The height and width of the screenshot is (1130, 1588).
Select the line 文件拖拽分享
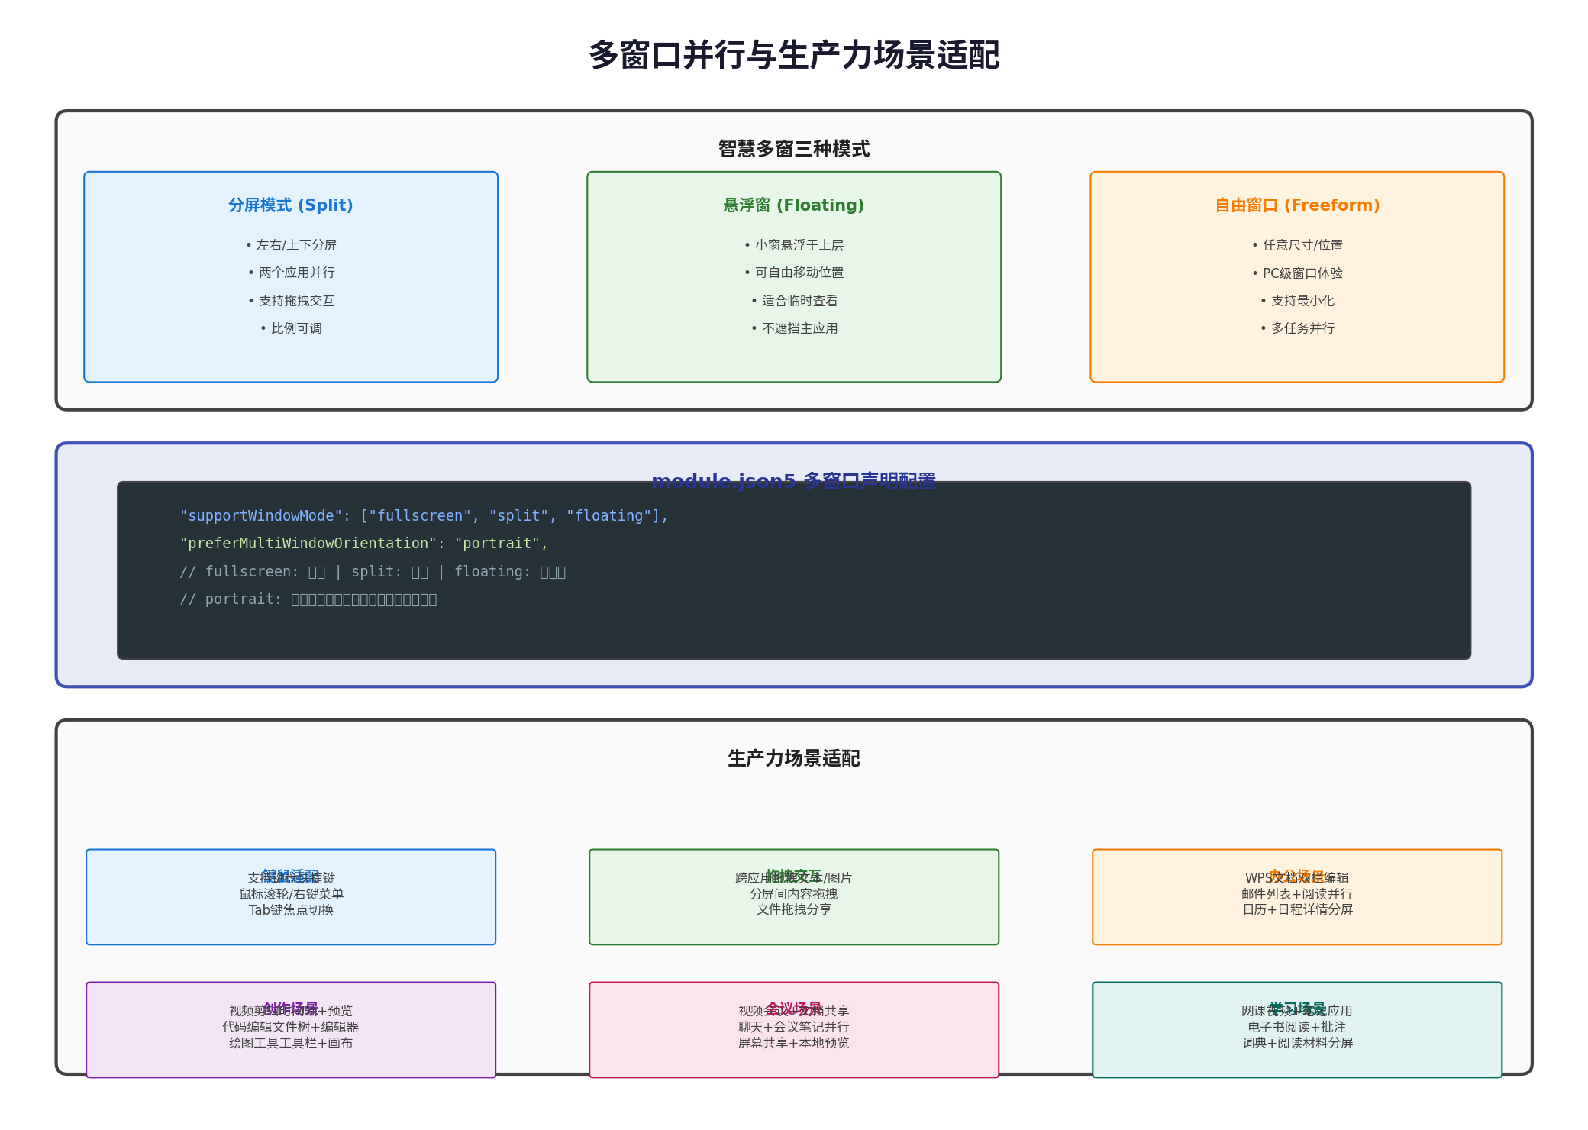tap(794, 909)
